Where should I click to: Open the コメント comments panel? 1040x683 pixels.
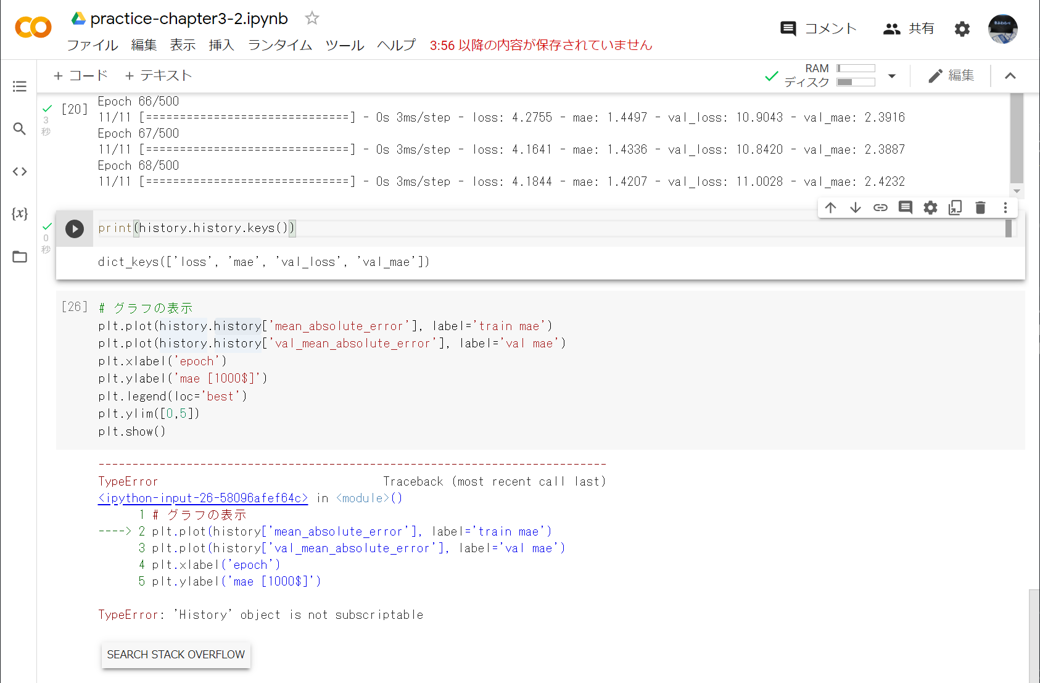click(x=819, y=28)
